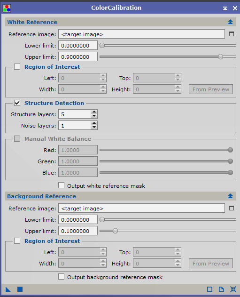Click the ColorCalibration RGB icon in title bar

(7, 8)
